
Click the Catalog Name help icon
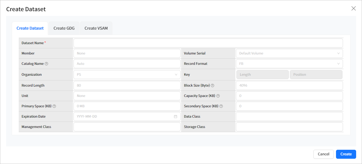(x=46, y=63)
